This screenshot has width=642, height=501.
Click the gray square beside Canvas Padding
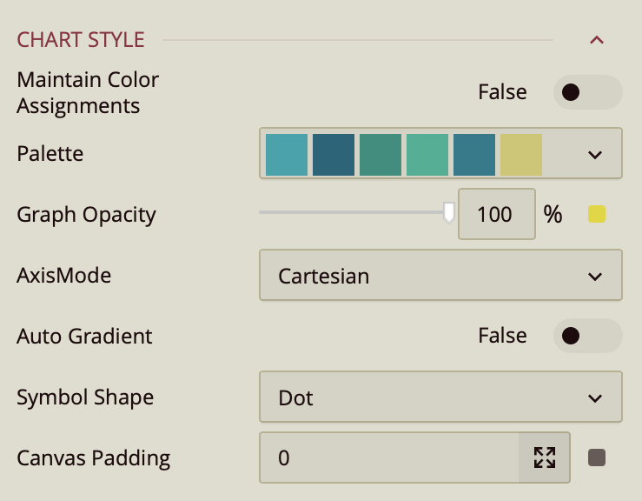pyautogui.click(x=597, y=458)
